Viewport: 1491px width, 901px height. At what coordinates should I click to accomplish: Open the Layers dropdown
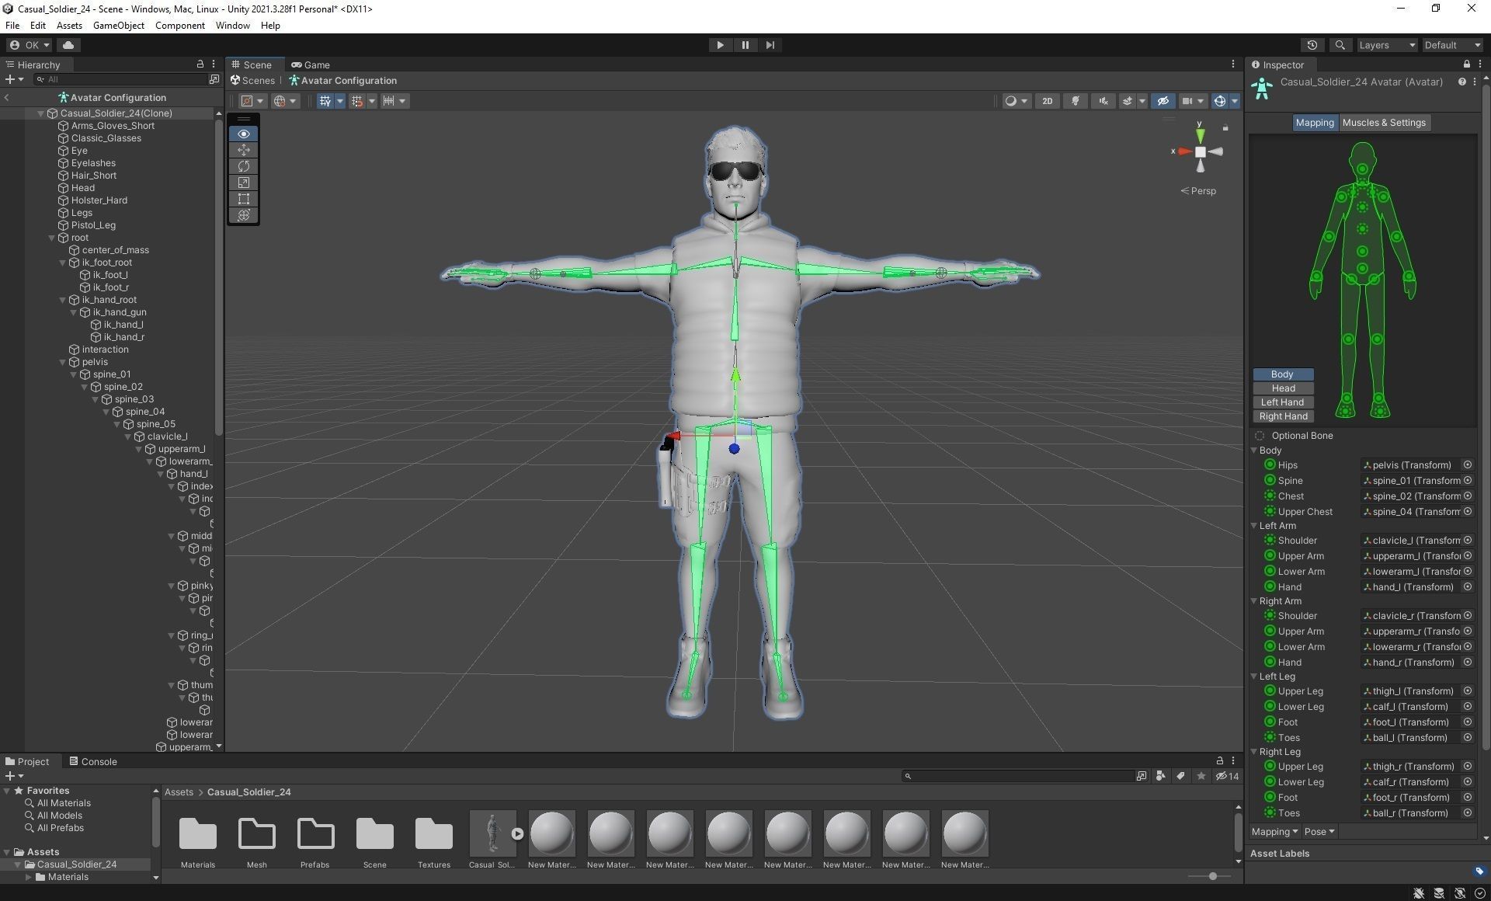1387,45
